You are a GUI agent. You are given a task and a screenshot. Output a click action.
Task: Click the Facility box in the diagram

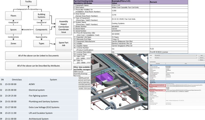coord(28,2)
